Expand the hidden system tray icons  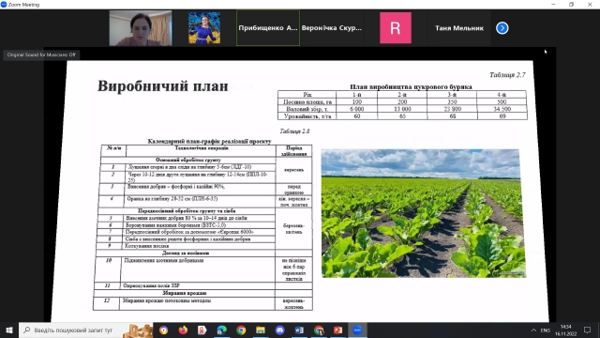(533, 330)
